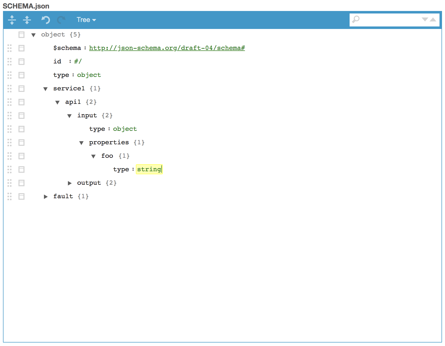The height and width of the screenshot is (346, 445).
Task: Open action menu for foo's type string row
Action: coord(21,170)
